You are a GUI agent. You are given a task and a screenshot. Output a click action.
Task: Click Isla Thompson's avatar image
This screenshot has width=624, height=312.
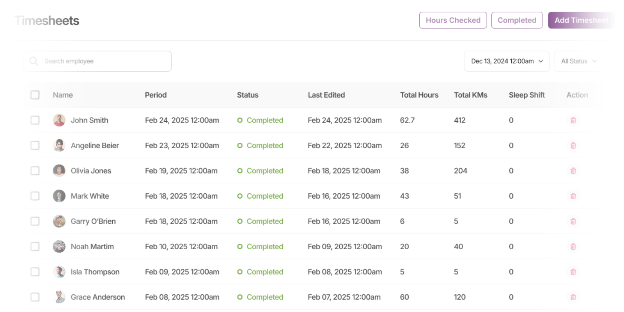[59, 272]
